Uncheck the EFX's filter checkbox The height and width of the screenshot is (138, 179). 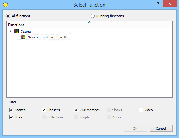coord(11,117)
